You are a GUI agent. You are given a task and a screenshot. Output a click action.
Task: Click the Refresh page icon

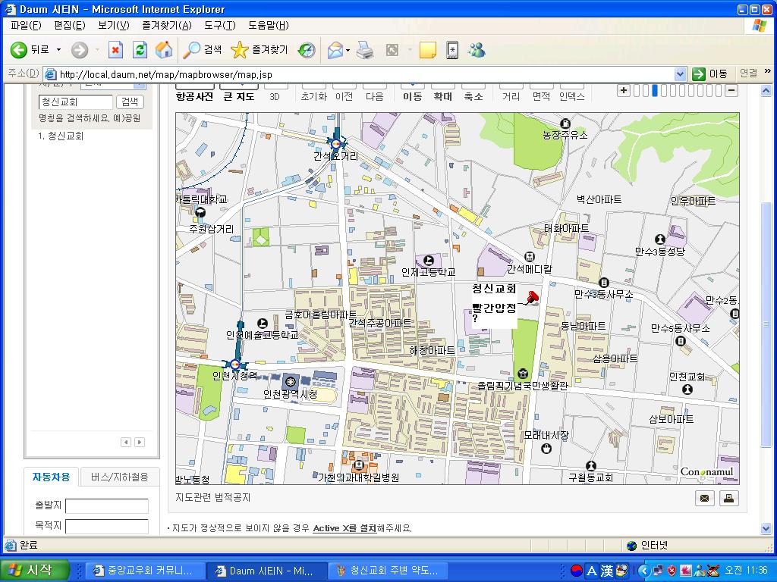pyautogui.click(x=140, y=50)
